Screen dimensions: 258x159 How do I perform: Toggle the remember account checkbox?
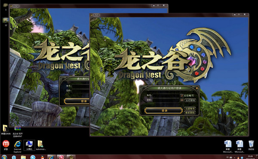[181, 95]
